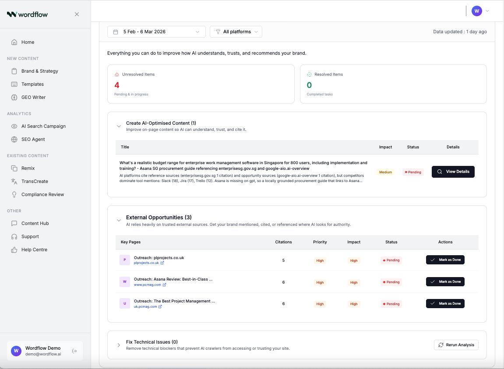
Task: Click View Details for the Asana guide
Action: click(x=453, y=172)
